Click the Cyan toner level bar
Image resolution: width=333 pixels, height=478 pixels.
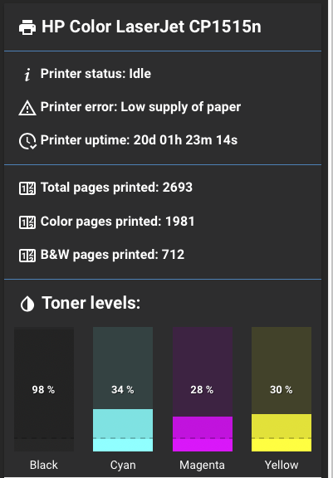click(123, 389)
